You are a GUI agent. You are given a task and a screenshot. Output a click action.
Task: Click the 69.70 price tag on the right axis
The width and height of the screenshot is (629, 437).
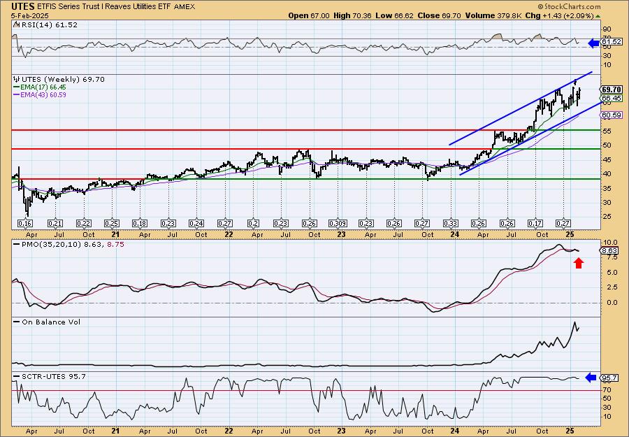[x=612, y=89]
